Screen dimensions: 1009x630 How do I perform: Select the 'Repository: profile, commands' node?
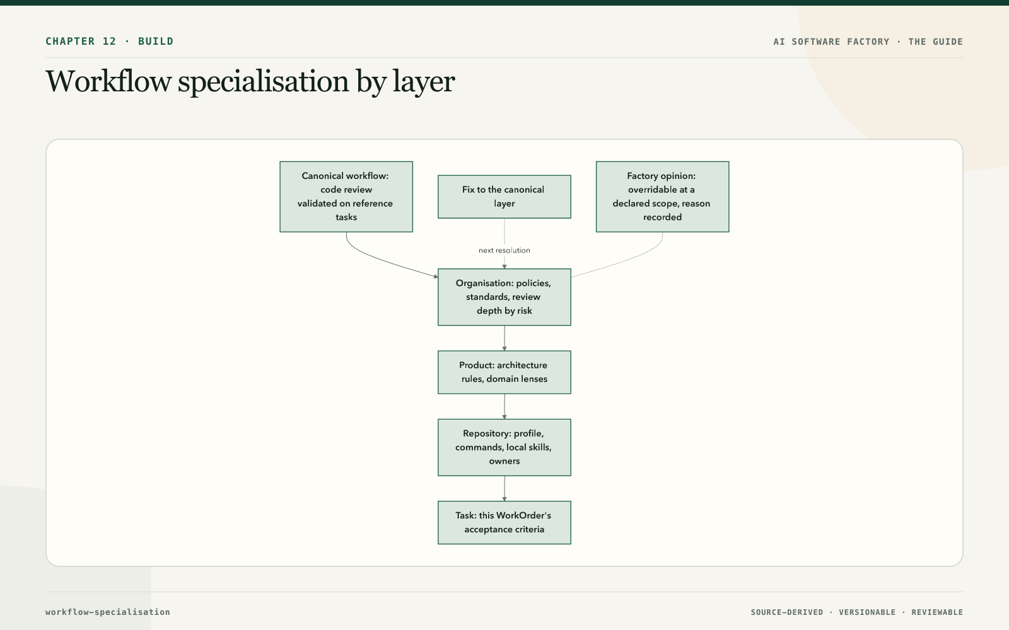click(x=504, y=447)
